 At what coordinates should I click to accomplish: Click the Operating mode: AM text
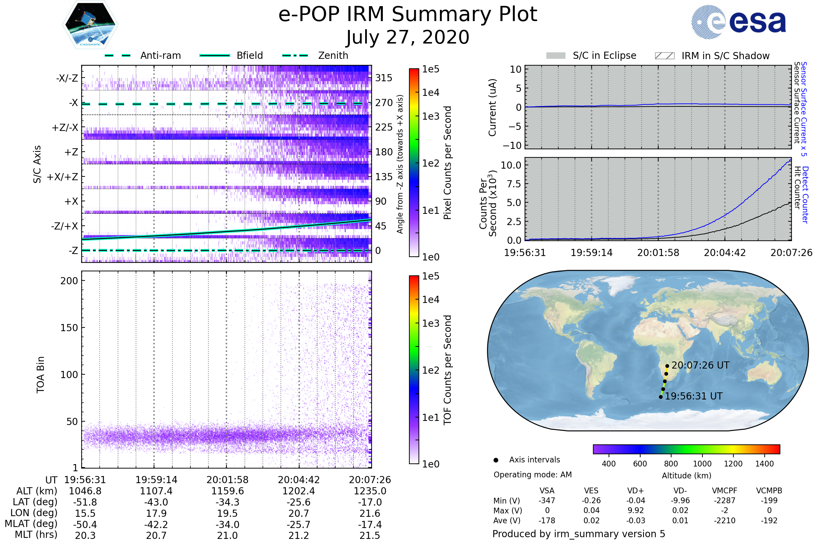pyautogui.click(x=532, y=475)
